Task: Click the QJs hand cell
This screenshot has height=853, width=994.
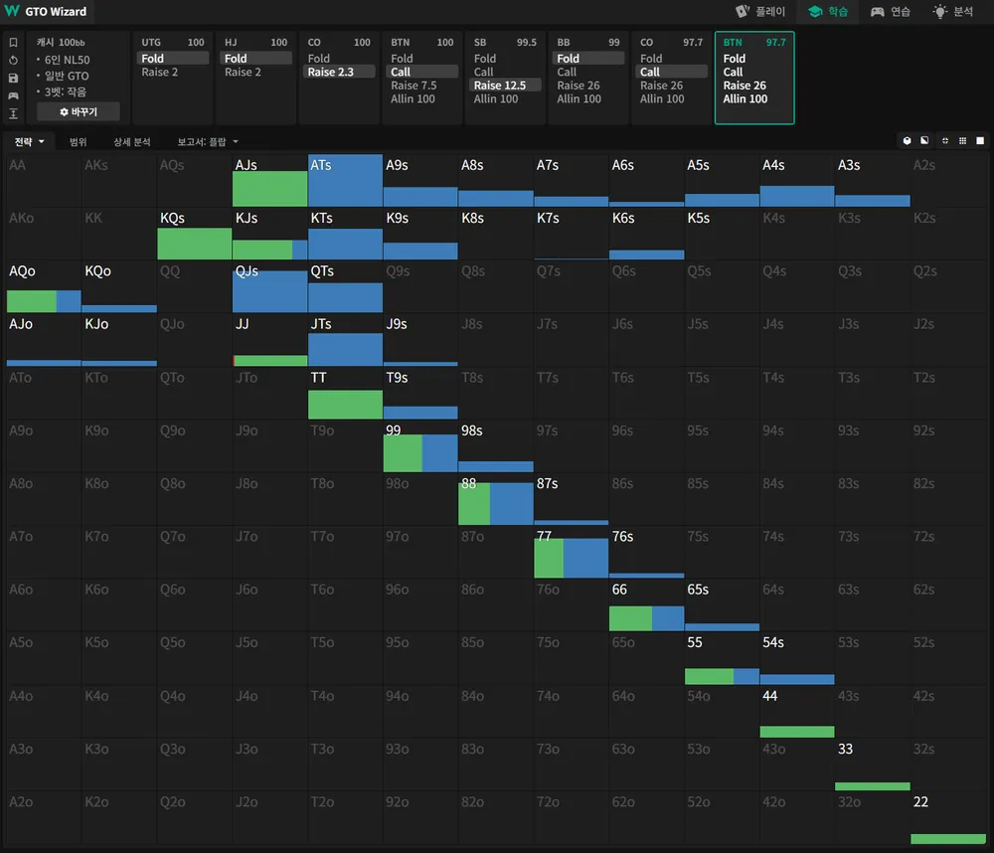Action: (x=270, y=287)
